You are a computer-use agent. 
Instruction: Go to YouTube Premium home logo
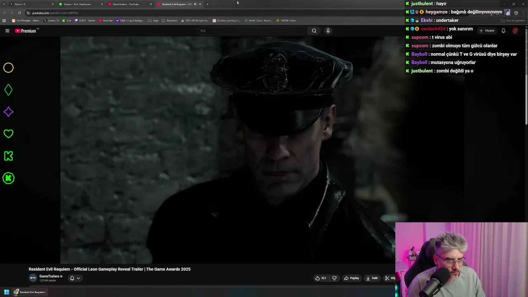pyautogui.click(x=26, y=31)
